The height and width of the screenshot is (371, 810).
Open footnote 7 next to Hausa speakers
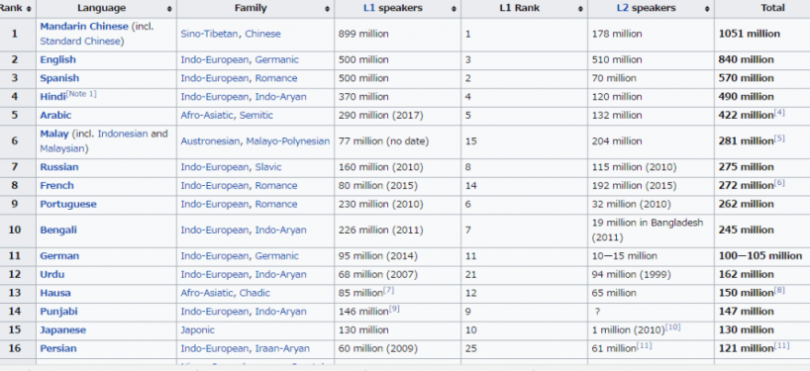coord(388,290)
